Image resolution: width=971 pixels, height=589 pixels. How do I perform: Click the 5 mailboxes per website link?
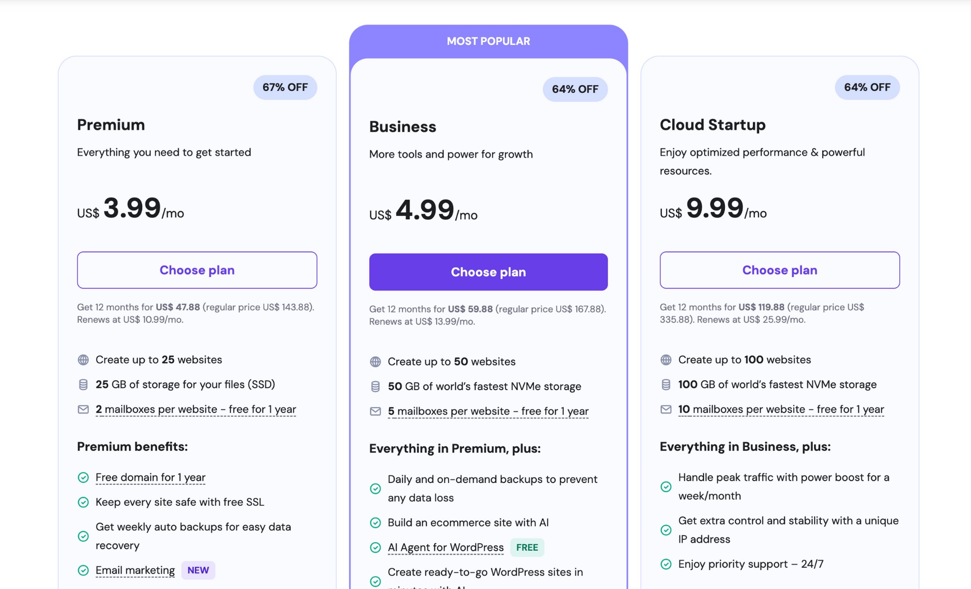pos(488,411)
